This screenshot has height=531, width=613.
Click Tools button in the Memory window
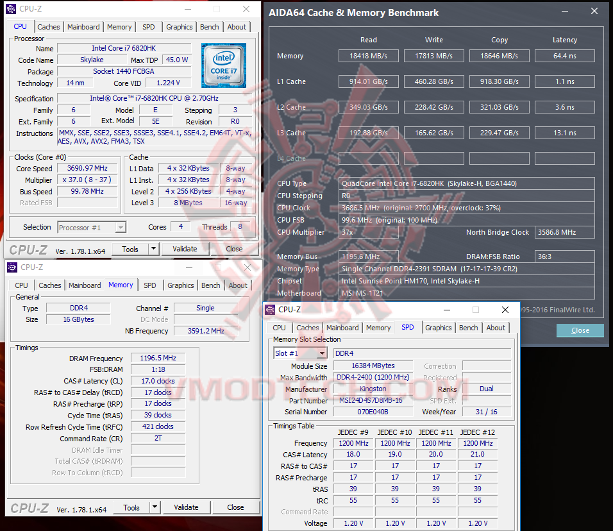coord(131,507)
